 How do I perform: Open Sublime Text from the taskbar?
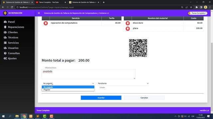(x=38, y=116)
